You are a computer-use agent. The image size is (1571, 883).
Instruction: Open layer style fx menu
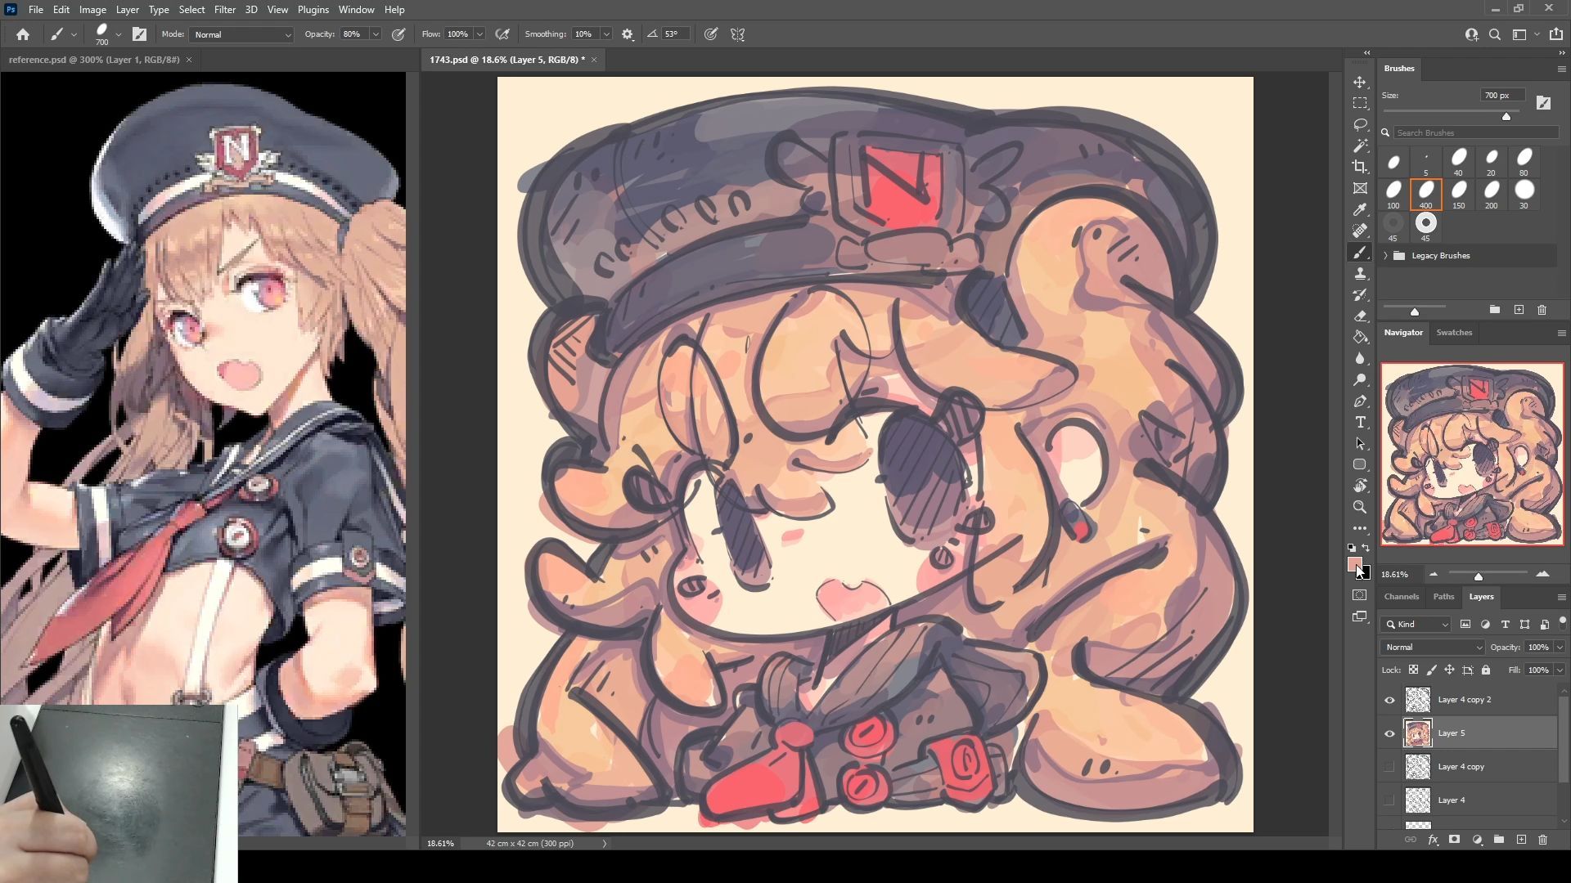(1433, 840)
